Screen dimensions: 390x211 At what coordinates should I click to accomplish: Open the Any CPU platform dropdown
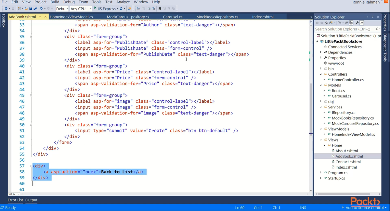(x=91, y=9)
